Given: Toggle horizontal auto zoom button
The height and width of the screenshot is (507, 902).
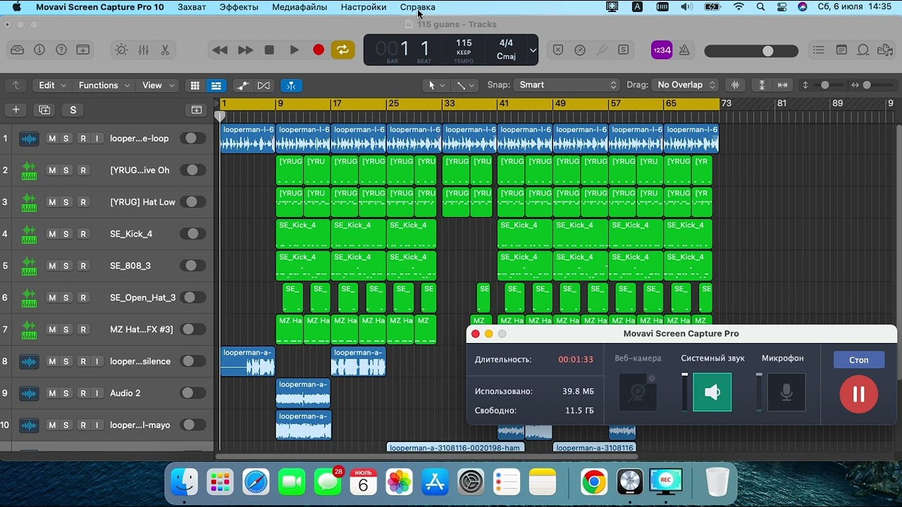Looking at the screenshot, I should [782, 85].
